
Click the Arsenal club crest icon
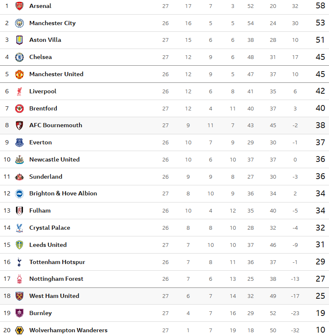pos(19,6)
